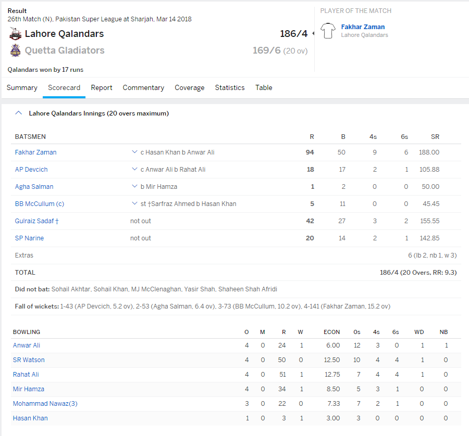Image resolution: width=469 pixels, height=436 pixels.
Task: Click the Quetta Gladiators team name
Action: click(x=65, y=50)
